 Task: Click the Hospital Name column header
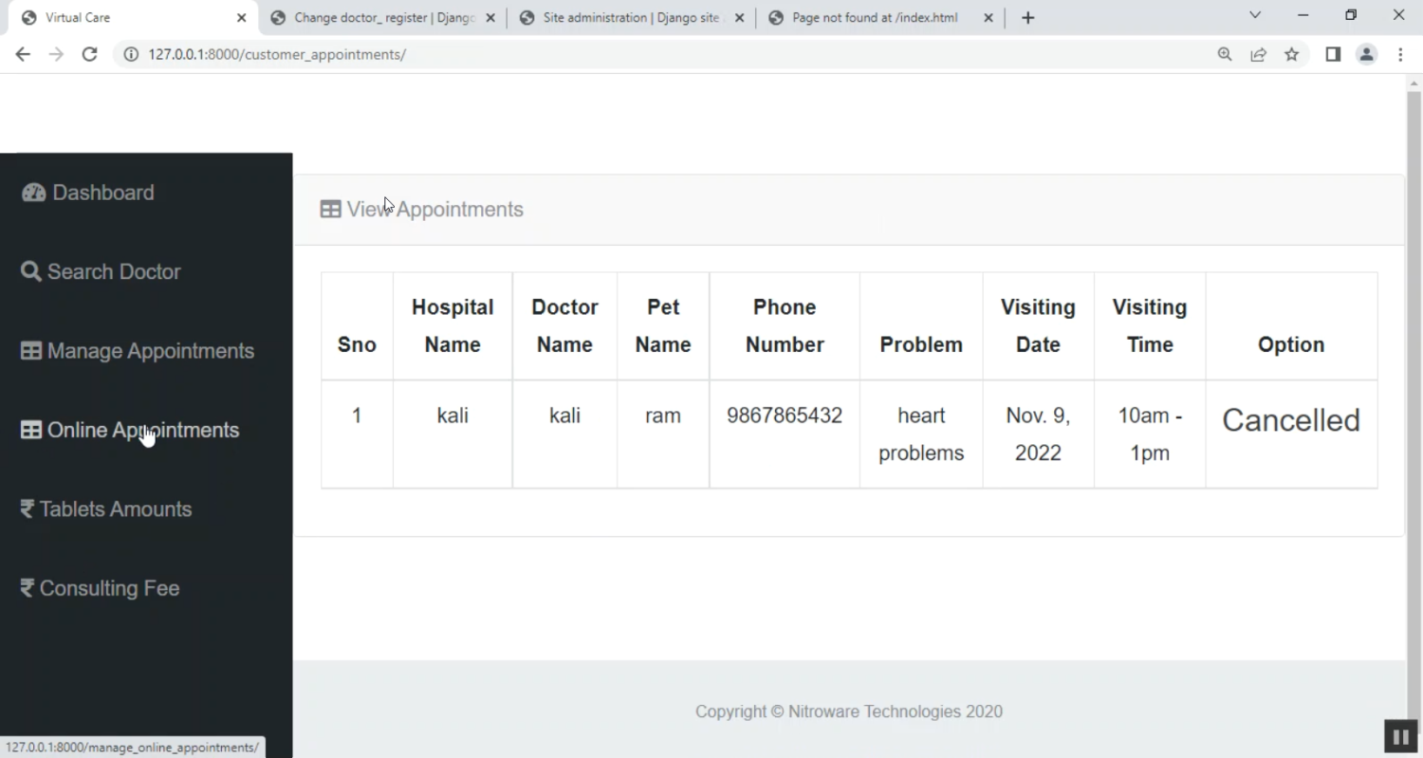point(453,326)
